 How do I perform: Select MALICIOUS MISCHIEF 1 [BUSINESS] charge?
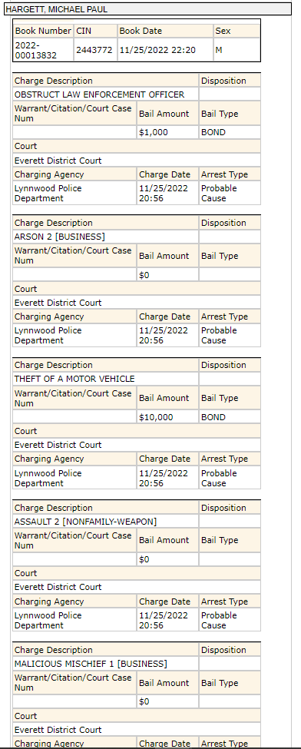(x=91, y=664)
